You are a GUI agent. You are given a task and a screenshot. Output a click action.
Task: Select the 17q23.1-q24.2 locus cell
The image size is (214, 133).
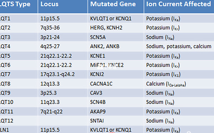point(63,74)
